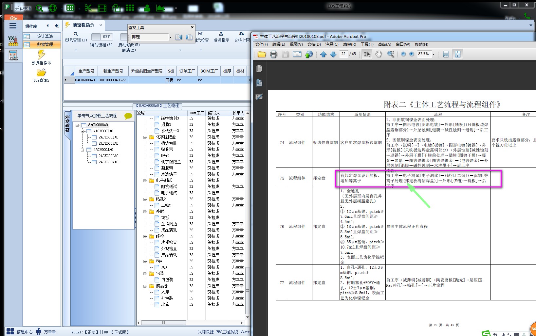
Task: Collapse the 化学镍钯金 process folder
Action: tap(145, 137)
